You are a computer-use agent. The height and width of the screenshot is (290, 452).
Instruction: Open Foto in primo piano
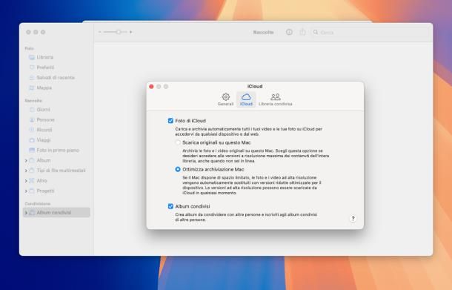[x=58, y=150]
